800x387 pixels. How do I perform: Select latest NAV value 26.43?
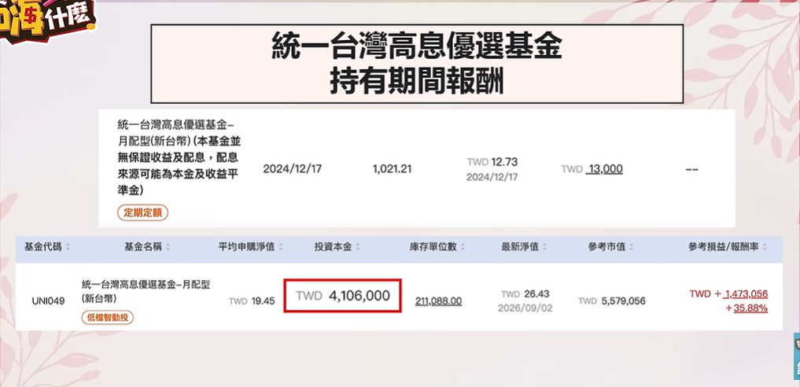(x=538, y=293)
